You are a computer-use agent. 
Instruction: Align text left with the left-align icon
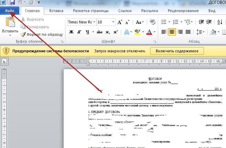tap(164, 32)
